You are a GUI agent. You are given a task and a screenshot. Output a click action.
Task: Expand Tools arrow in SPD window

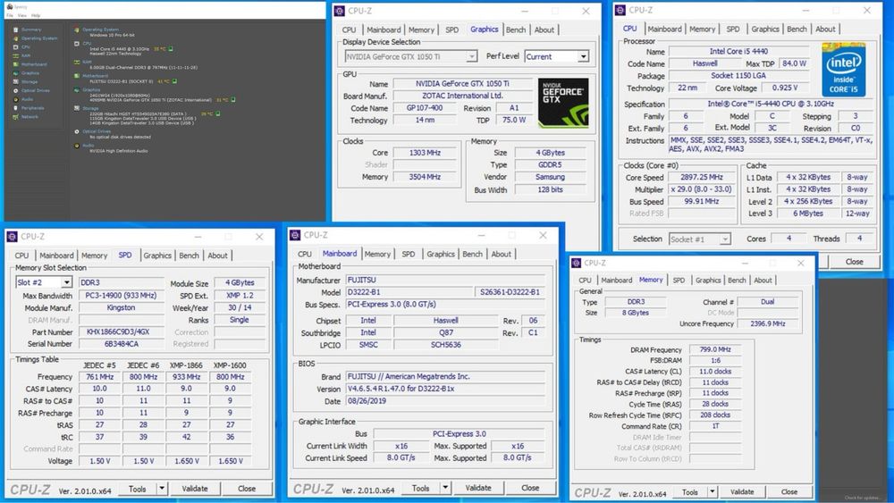click(x=162, y=489)
